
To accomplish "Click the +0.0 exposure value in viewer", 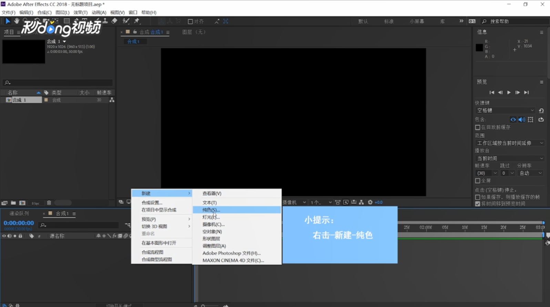I will tap(378, 202).
